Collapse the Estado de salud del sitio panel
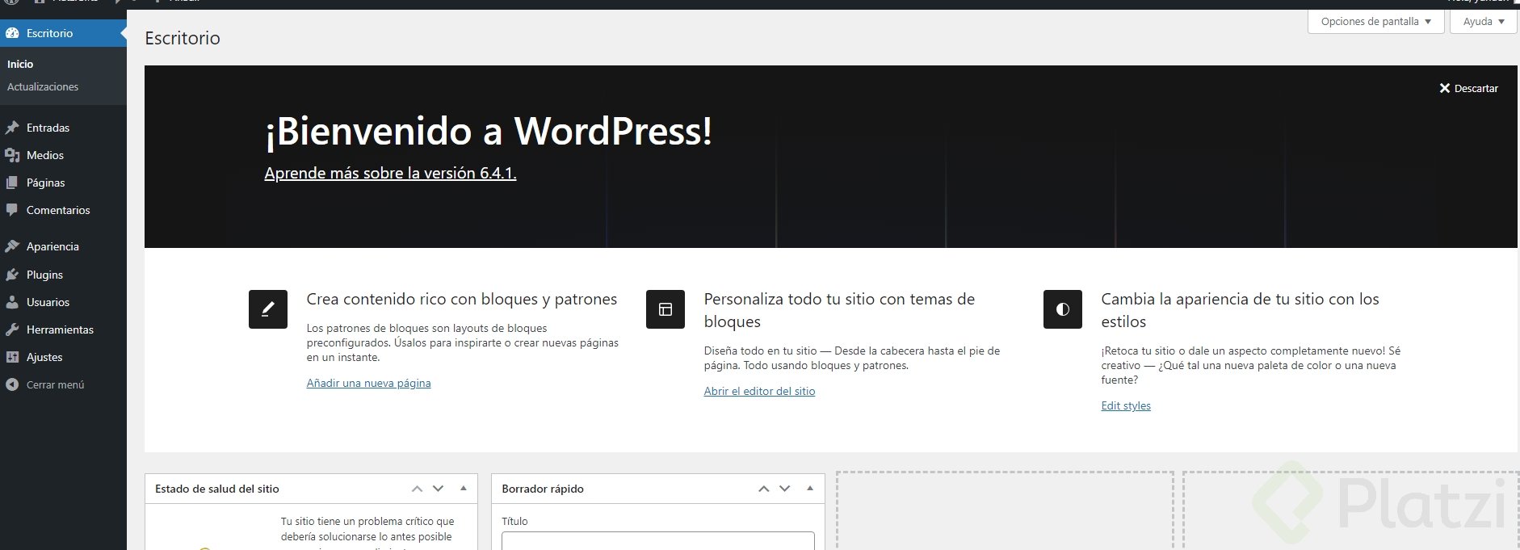The height and width of the screenshot is (550, 1520). 464,489
